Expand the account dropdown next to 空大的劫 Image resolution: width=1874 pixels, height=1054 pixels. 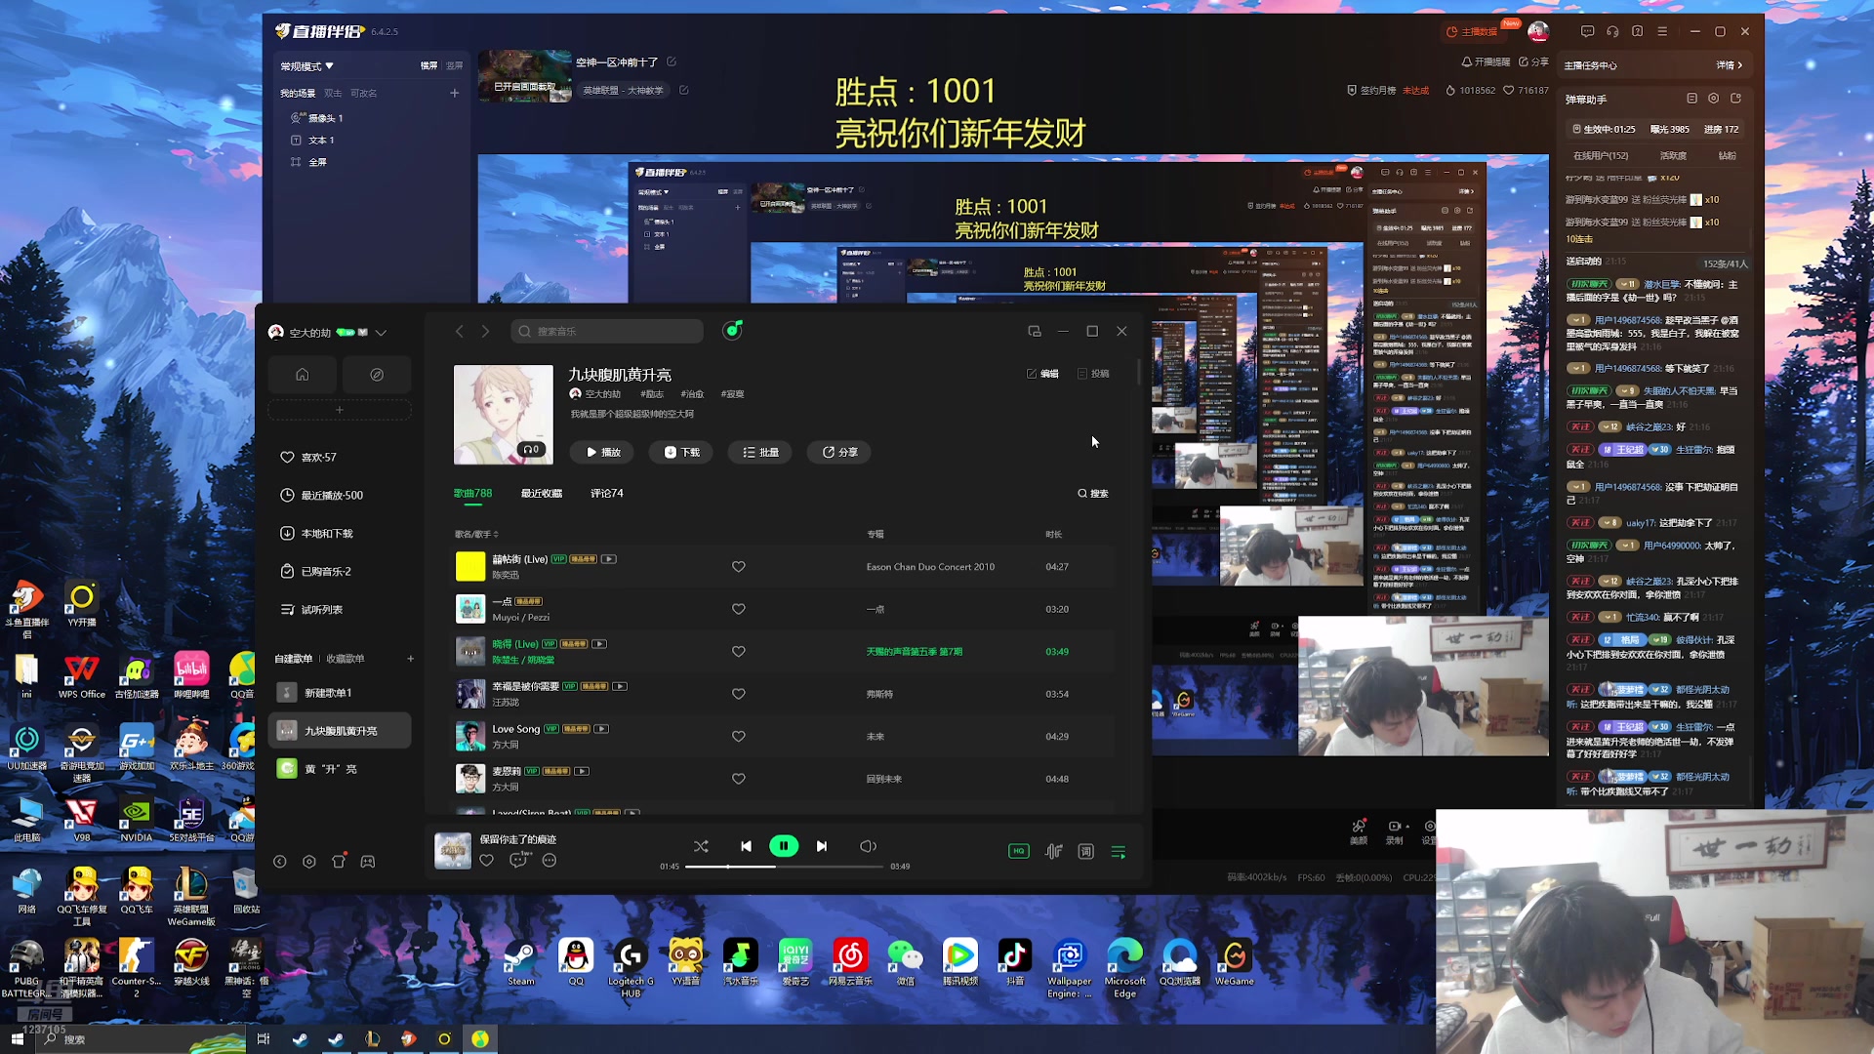(381, 333)
